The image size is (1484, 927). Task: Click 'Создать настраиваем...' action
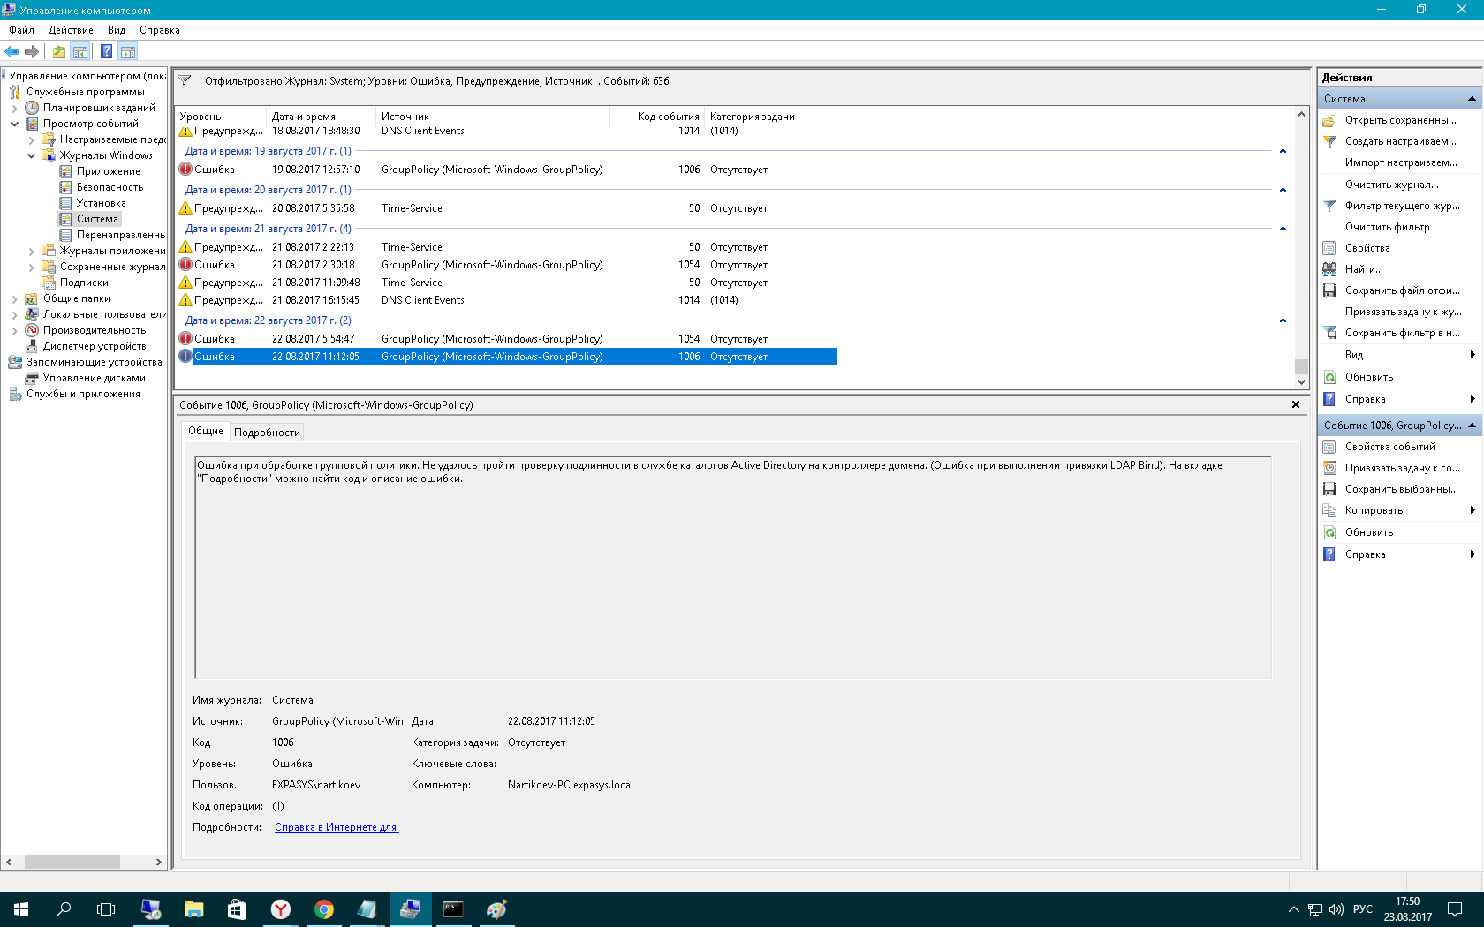click(1400, 141)
